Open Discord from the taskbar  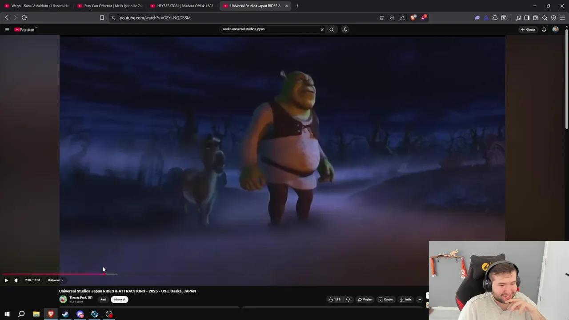tap(80, 314)
